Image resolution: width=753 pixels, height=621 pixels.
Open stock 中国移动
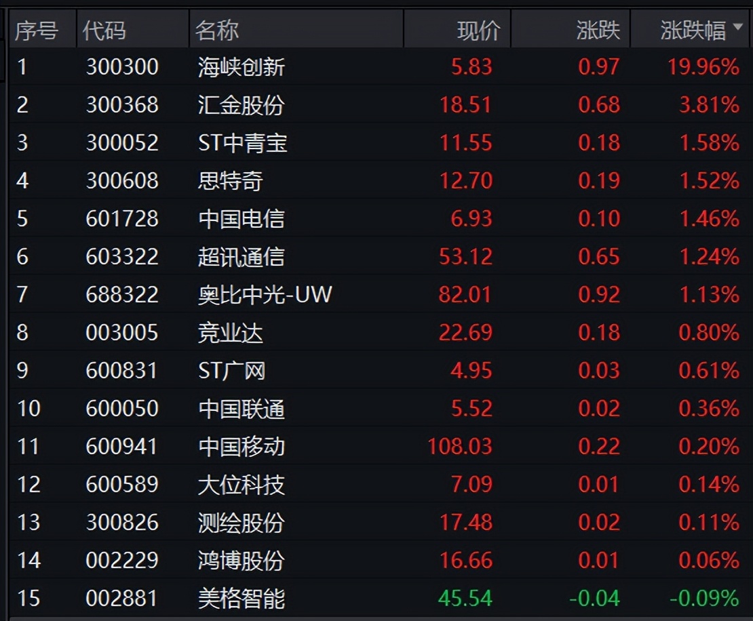point(242,446)
